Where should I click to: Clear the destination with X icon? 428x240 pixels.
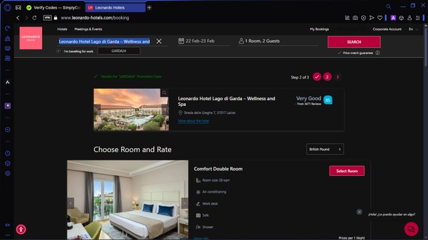(x=159, y=41)
